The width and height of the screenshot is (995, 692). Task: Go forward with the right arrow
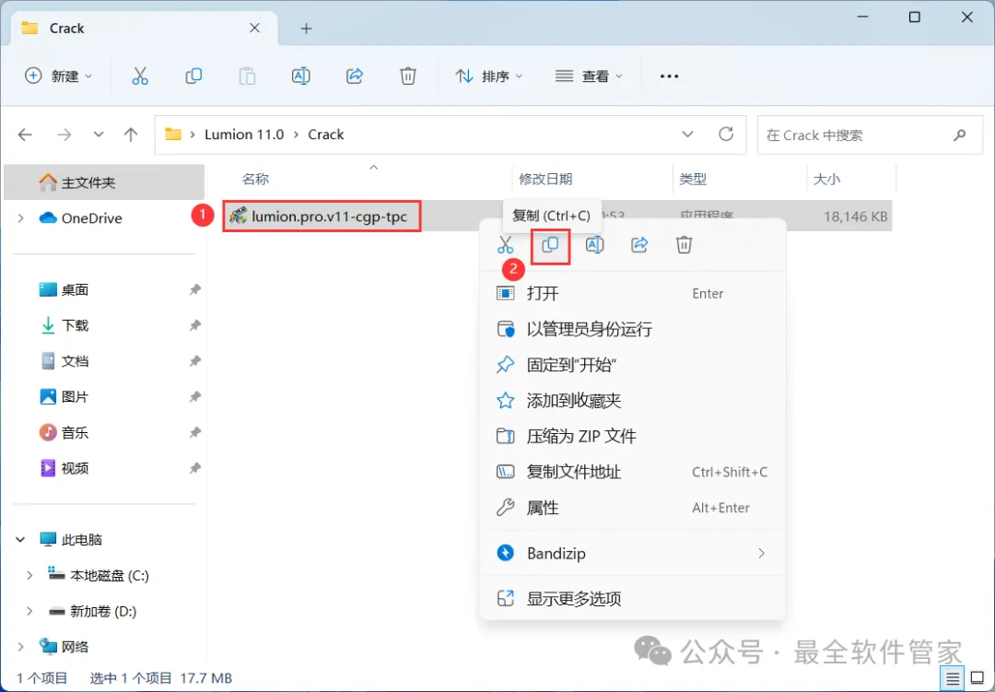coord(64,135)
